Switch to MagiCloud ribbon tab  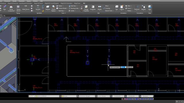pos(77,3)
